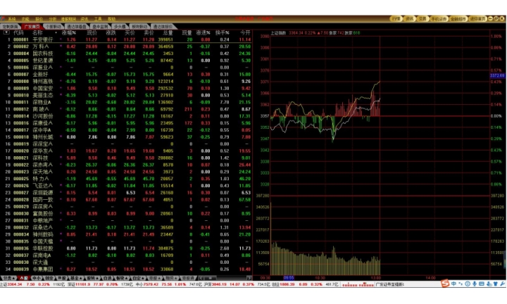Click the 交易 button at top right
This screenshot has width=507, height=304.
422,19
